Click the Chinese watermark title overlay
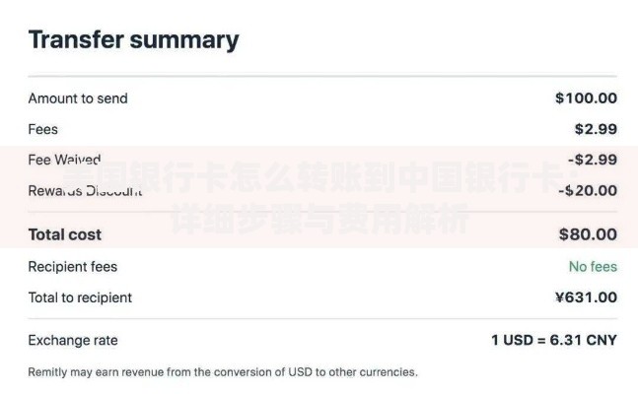The width and height of the screenshot is (638, 394). click(320, 177)
